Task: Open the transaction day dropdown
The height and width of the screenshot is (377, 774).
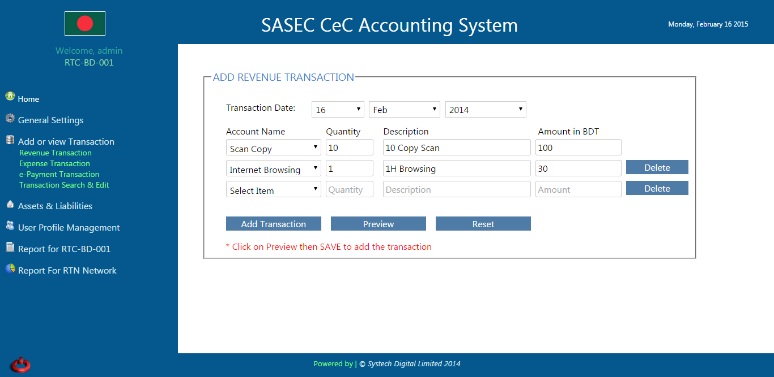Action: [338, 110]
